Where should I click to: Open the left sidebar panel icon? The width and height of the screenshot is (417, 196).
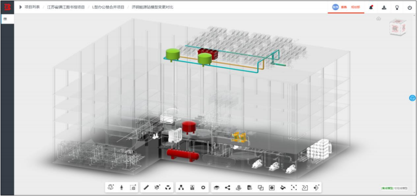pyautogui.click(x=6, y=19)
